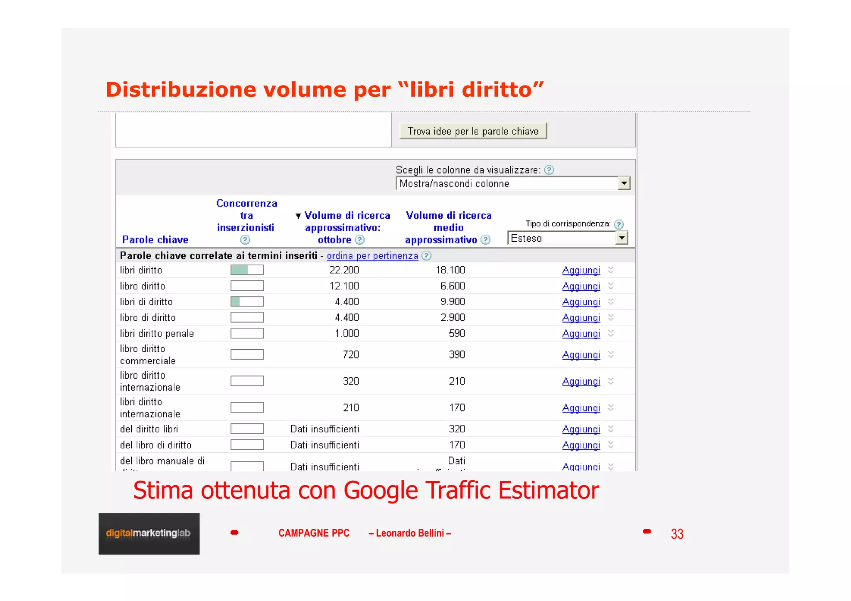Expand chevron icon in libro diritto row
The height and width of the screenshot is (601, 851).
coord(610,286)
